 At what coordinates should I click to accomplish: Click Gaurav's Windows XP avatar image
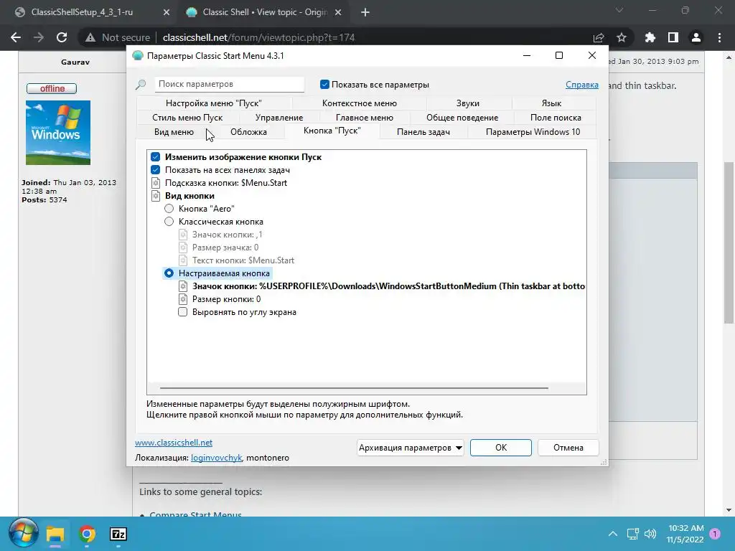point(58,133)
